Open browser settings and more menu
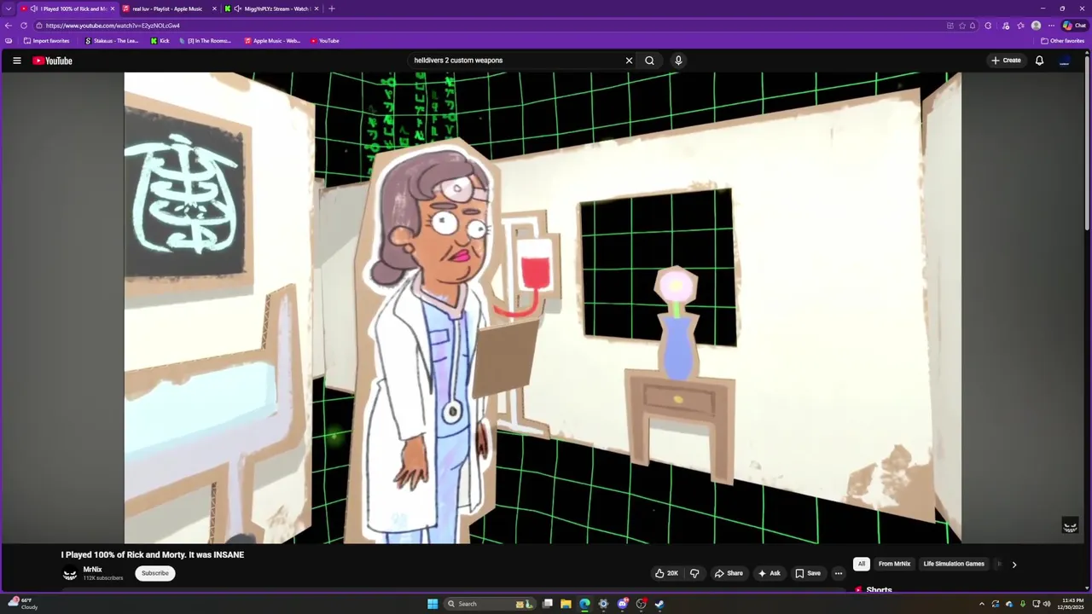 [1051, 26]
